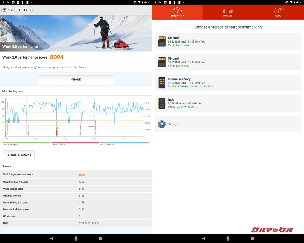Image resolution: width=304 pixels, height=243 pixels.
Task: Select the Internal memory phone icon
Action: point(162,83)
